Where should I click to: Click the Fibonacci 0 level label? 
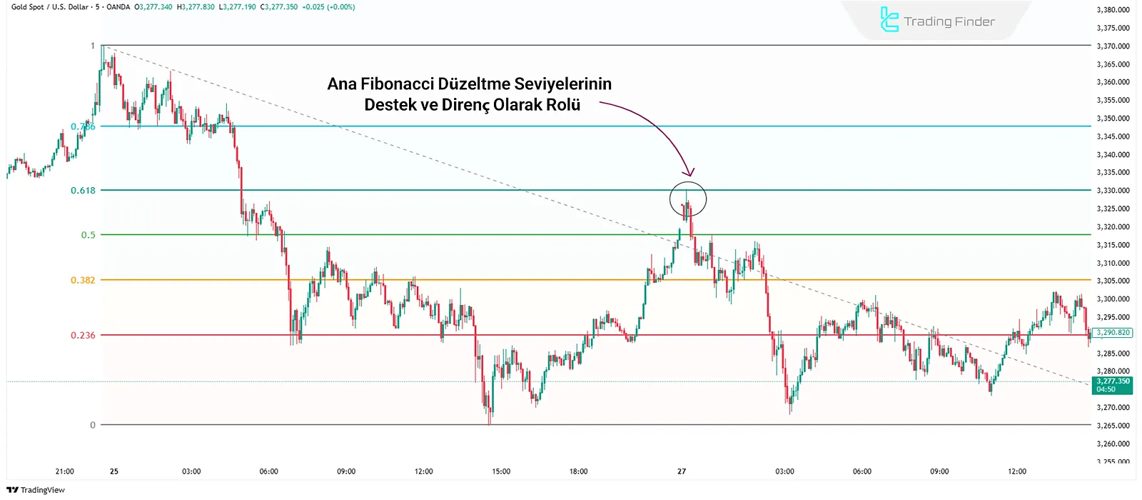(92, 425)
